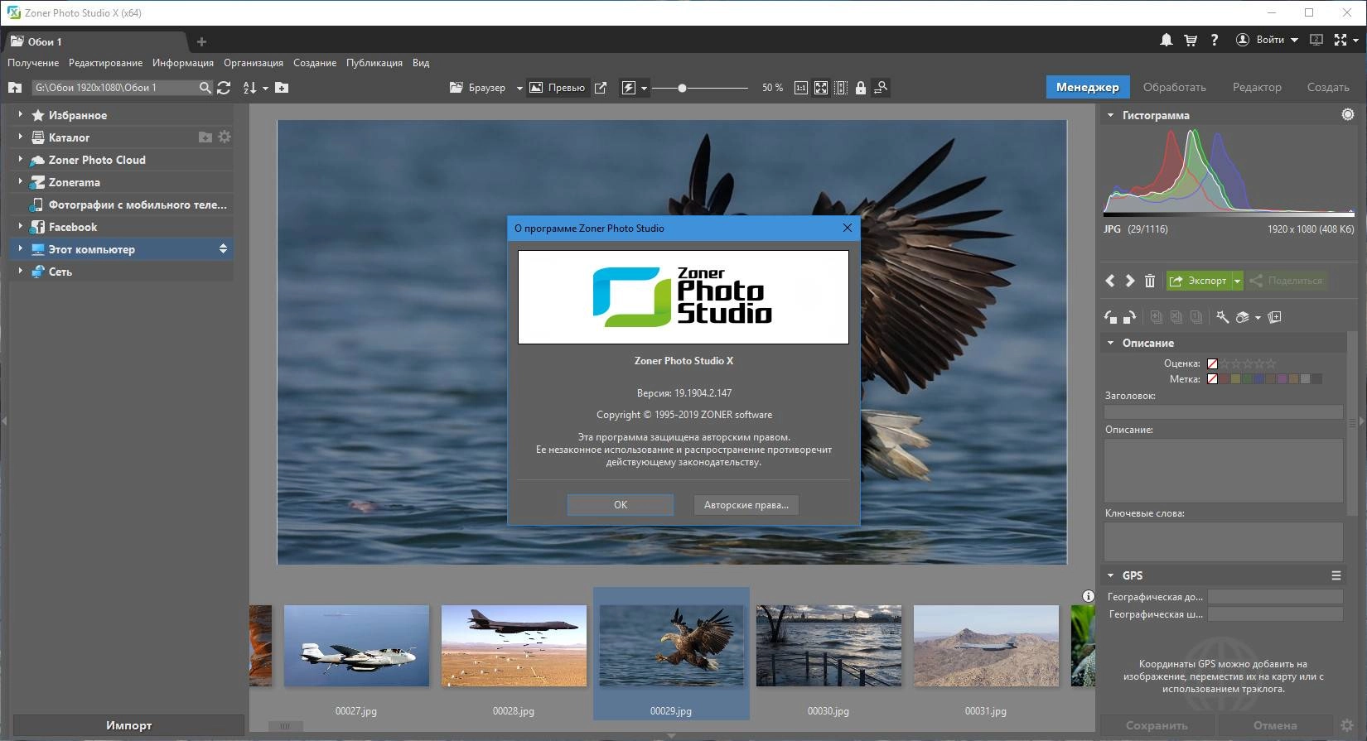Open preview in separate window icon

[601, 87]
